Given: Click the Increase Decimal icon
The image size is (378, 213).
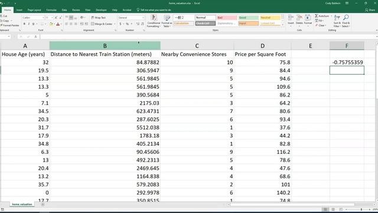Looking at the screenshot, I should 138,24.
